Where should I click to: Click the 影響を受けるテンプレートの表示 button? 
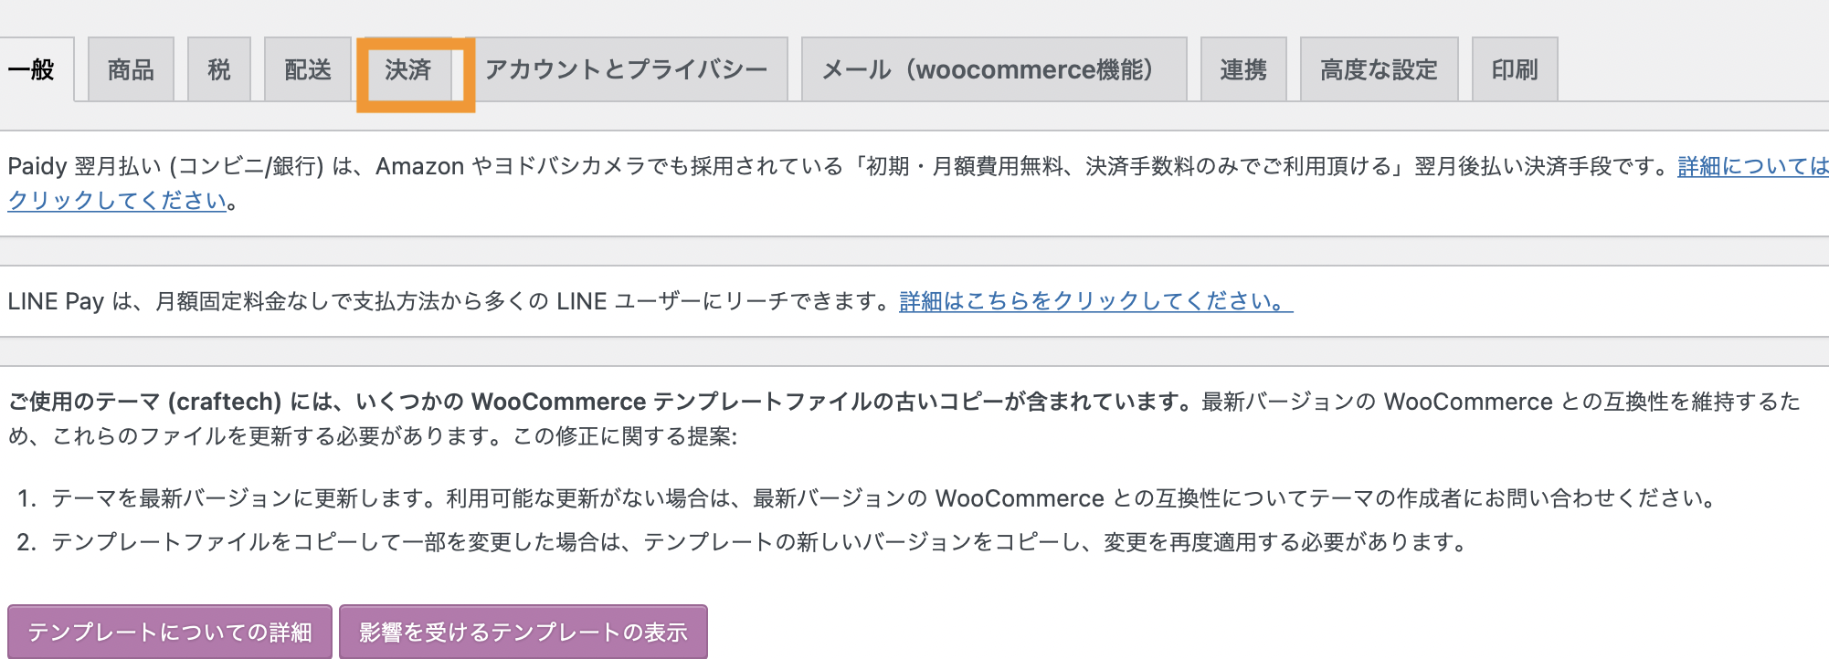pyautogui.click(x=523, y=632)
